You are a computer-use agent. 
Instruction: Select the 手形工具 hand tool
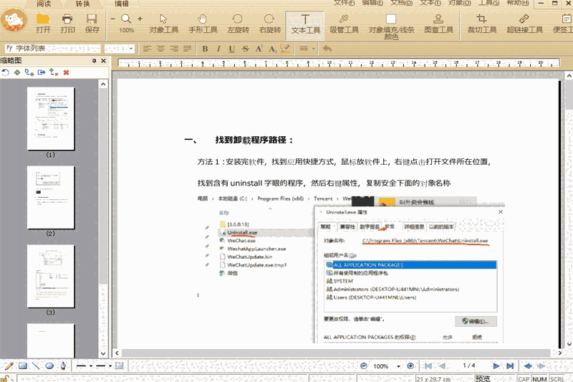[x=203, y=23]
